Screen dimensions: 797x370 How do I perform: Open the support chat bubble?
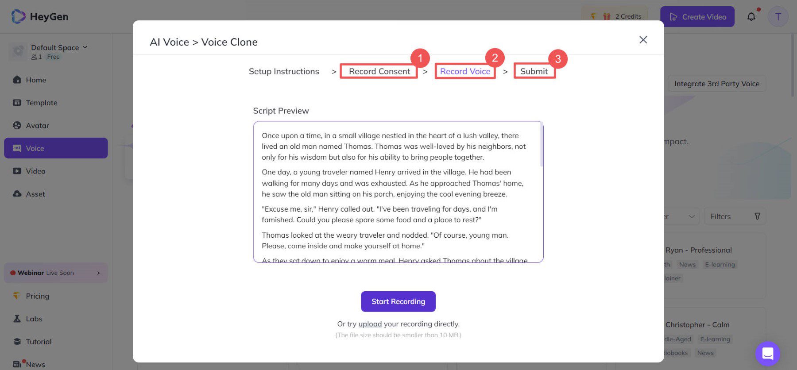pos(768,353)
